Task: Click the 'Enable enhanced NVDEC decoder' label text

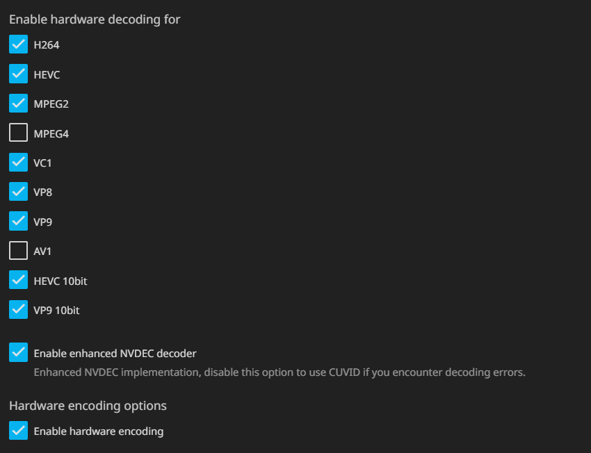Action: [115, 354]
